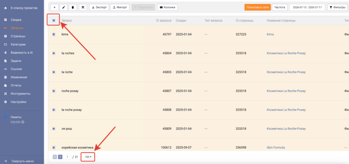The height and width of the screenshot is (164, 349).
Task: Toggle the checkbox for корейская косметика row
Action: (54, 148)
